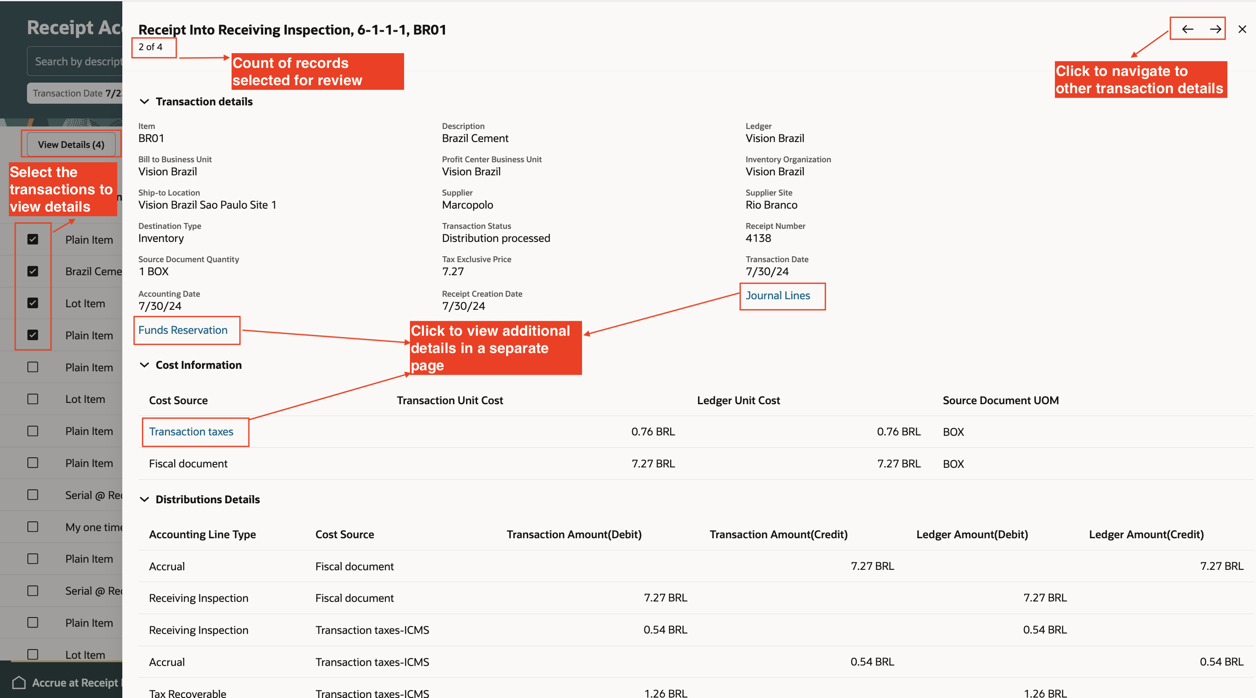Click the home icon beside Accrue at Receipt
1256x698 pixels.
coord(19,682)
